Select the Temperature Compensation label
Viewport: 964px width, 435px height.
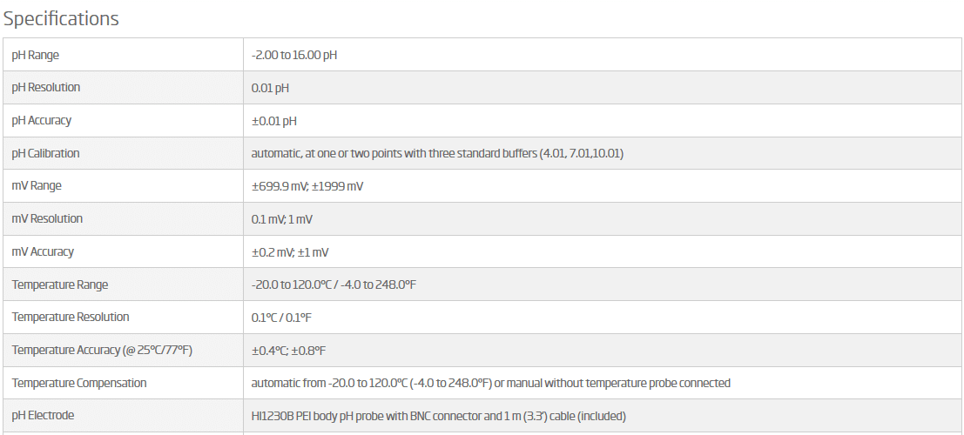[x=78, y=383]
